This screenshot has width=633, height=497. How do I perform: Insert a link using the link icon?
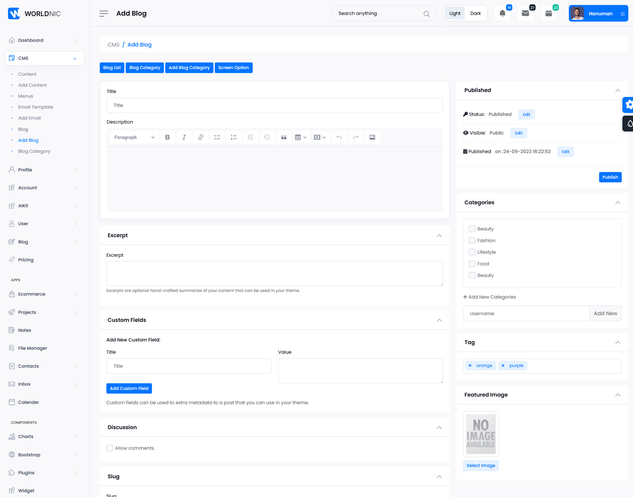[200, 137]
